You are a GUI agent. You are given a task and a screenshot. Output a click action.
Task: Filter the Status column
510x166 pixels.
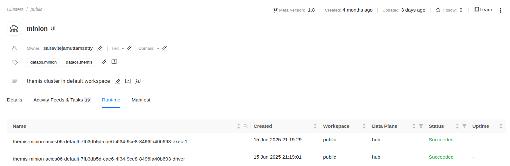[x=464, y=126]
